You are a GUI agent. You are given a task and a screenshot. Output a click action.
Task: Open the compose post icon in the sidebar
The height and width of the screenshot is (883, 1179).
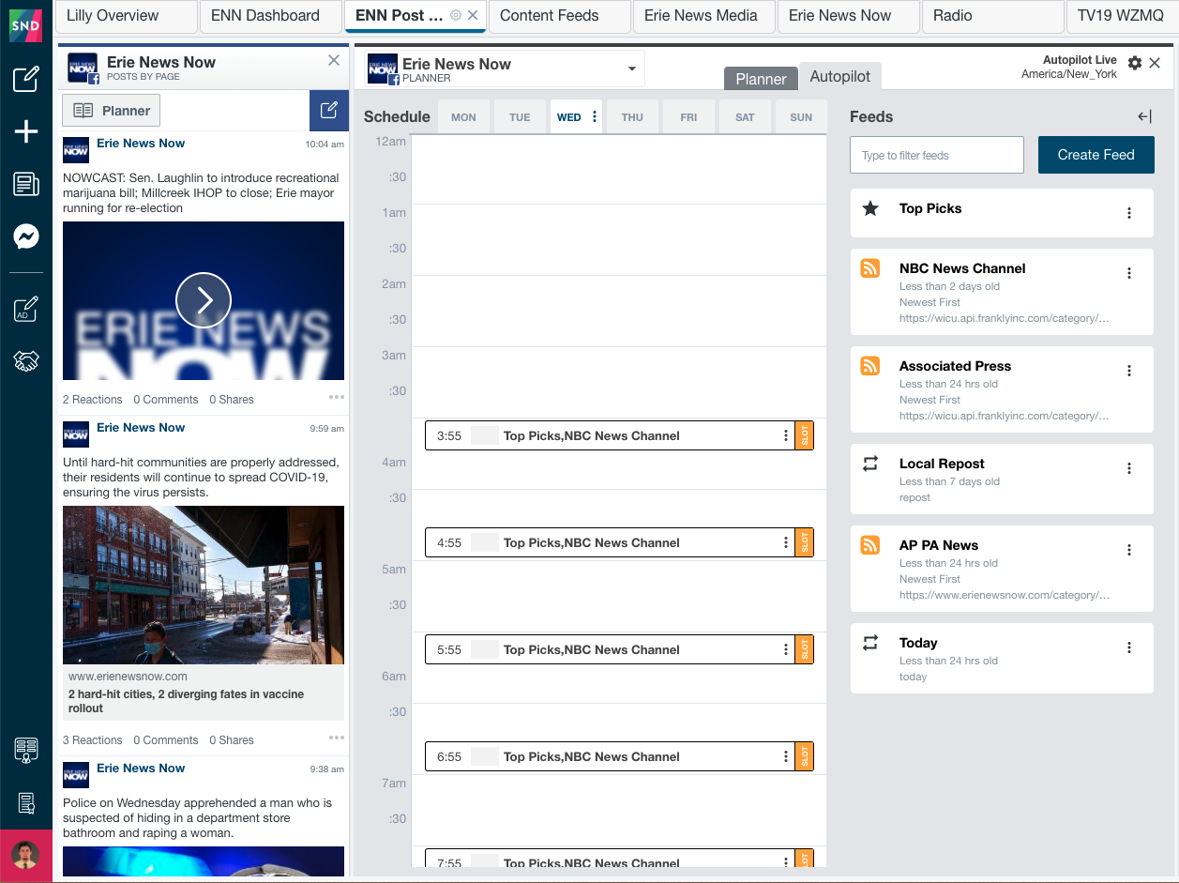(26, 79)
